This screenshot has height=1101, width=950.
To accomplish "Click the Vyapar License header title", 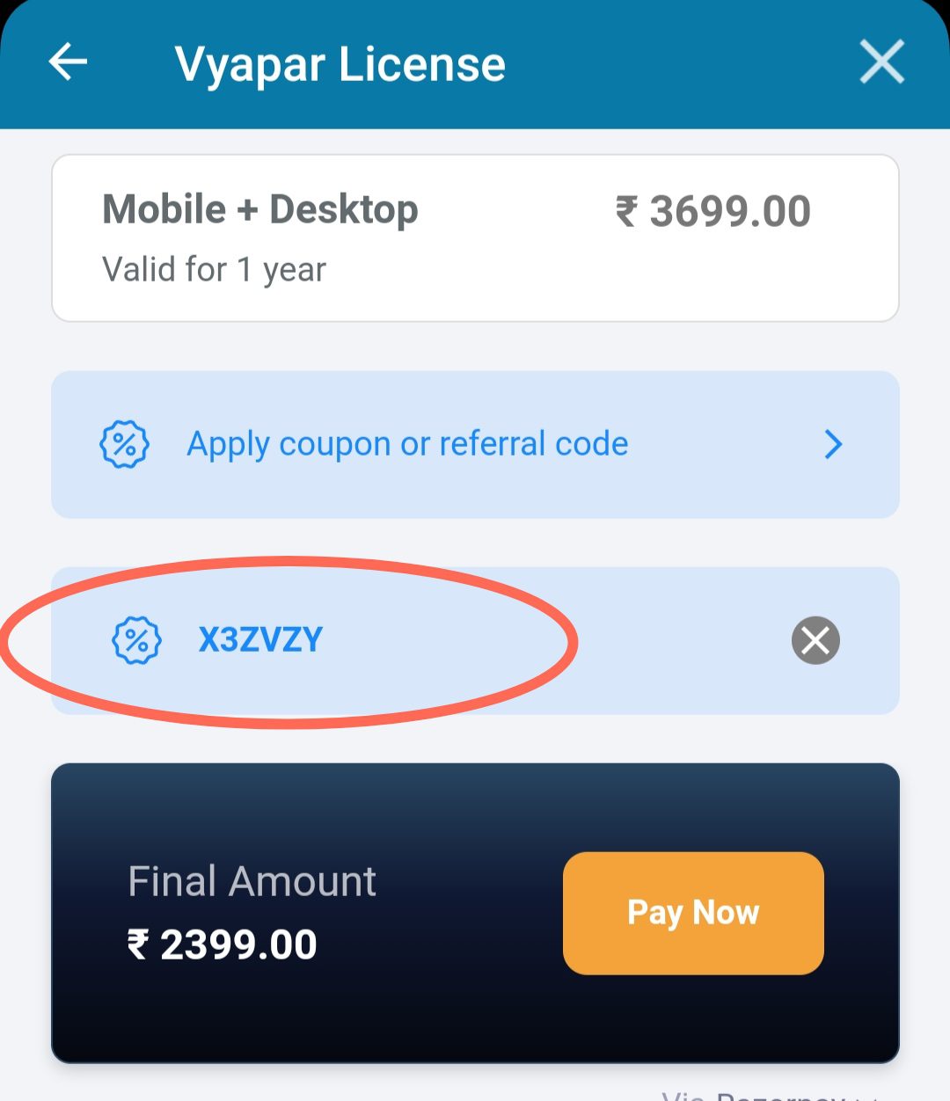I will pyautogui.click(x=340, y=64).
